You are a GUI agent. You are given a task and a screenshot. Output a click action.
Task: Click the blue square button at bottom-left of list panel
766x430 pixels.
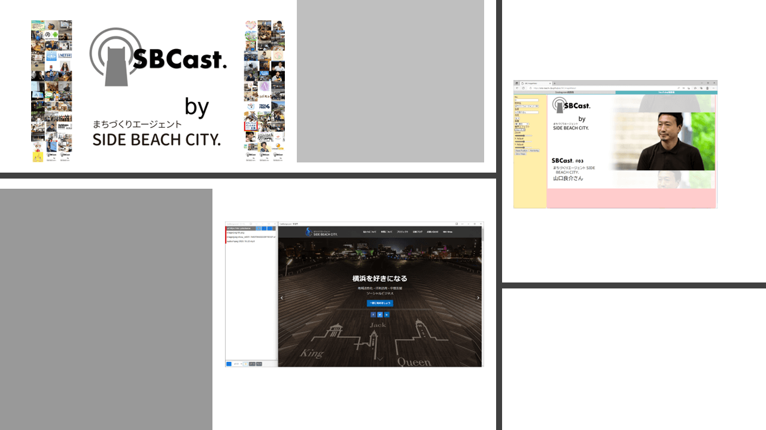coord(229,364)
